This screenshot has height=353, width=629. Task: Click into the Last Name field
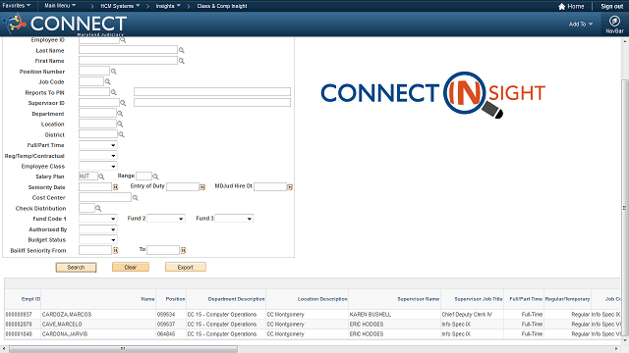pyautogui.click(x=128, y=50)
